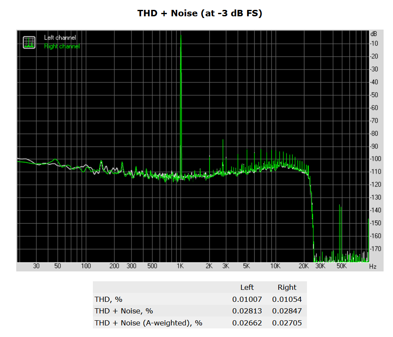Viewport: 393px width, 337px height.
Task: Select the left THD value 0.01007
Action: [x=247, y=299]
